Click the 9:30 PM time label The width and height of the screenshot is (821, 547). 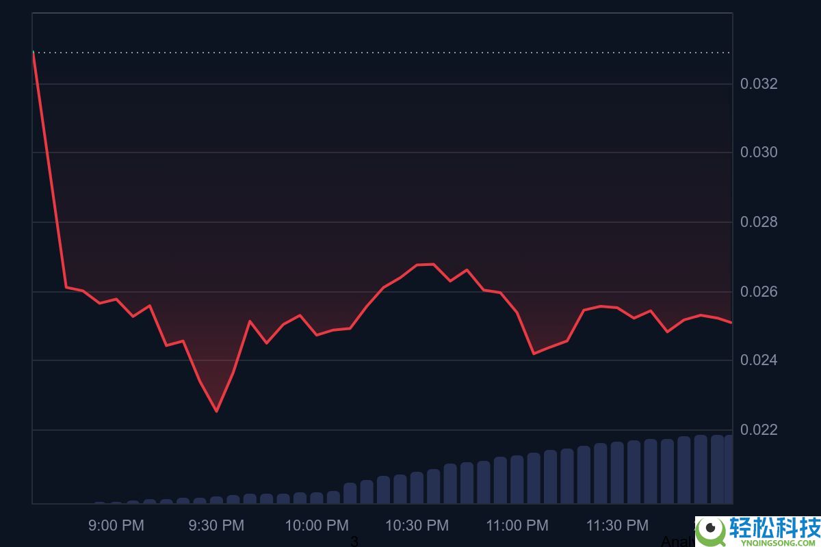[x=216, y=526]
